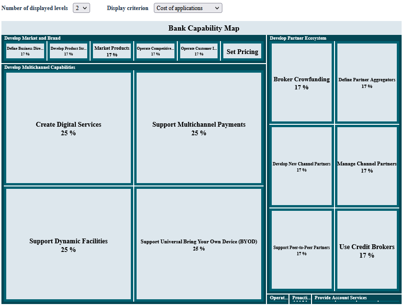Select the Define Partner Aggregators tile
This screenshot has width=404, height=305.
[367, 83]
